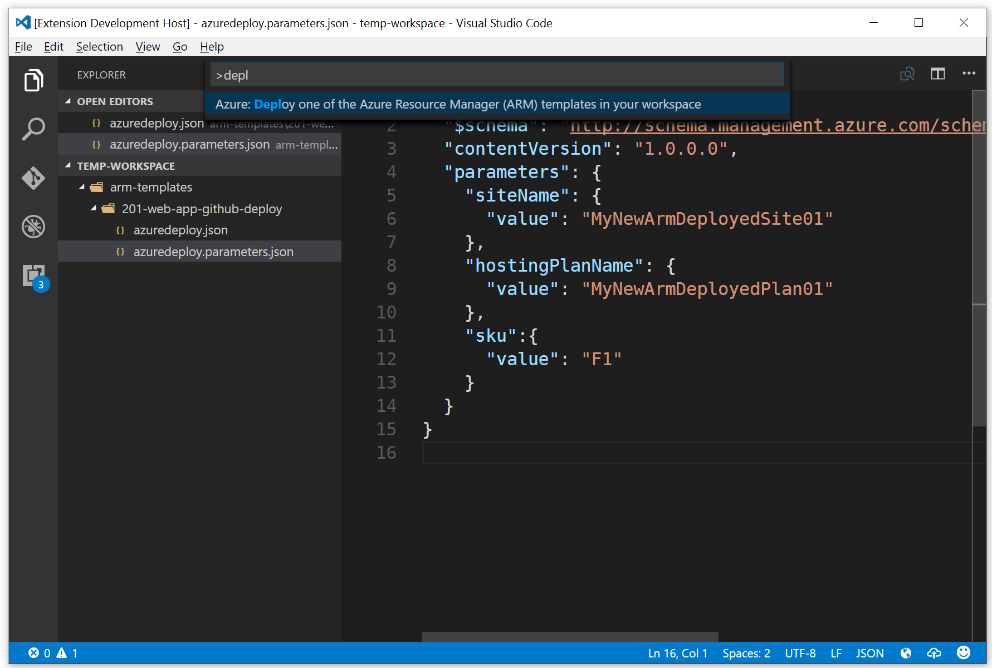Image resolution: width=992 pixels, height=668 pixels.
Task: Click the "siteName" key
Action: point(517,195)
